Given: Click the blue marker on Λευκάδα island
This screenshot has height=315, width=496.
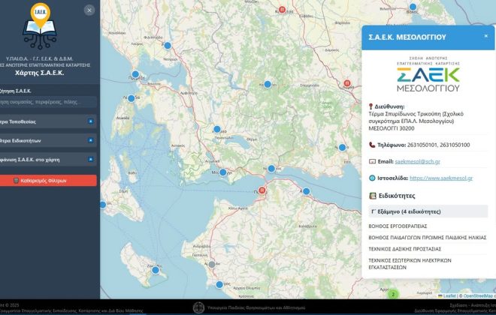Looking at the screenshot, I should pos(131,98).
